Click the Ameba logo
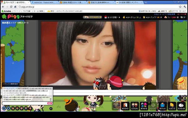This screenshot has height=118, width=188. pyautogui.click(x=6, y=11)
